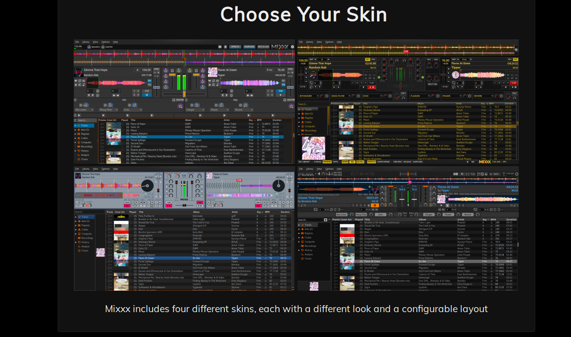This screenshot has height=337, width=571.
Task: Expand the Computer tree node in the top-left skin
Action: click(x=76, y=142)
